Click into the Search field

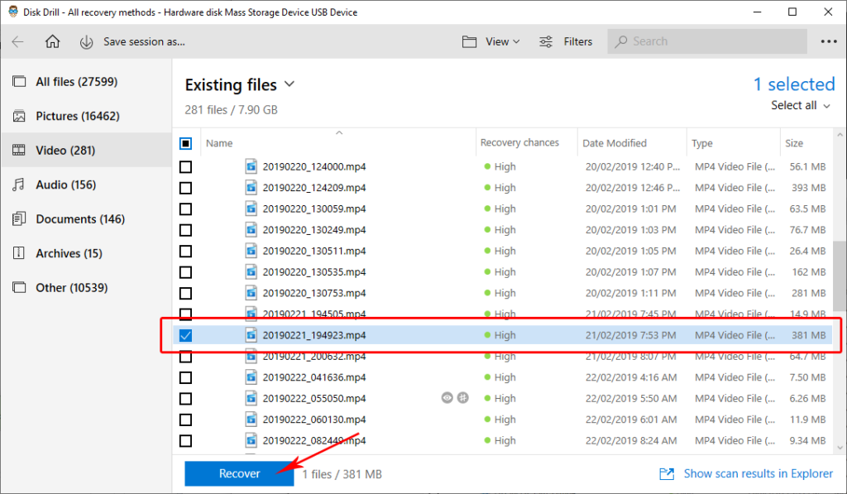click(x=711, y=41)
